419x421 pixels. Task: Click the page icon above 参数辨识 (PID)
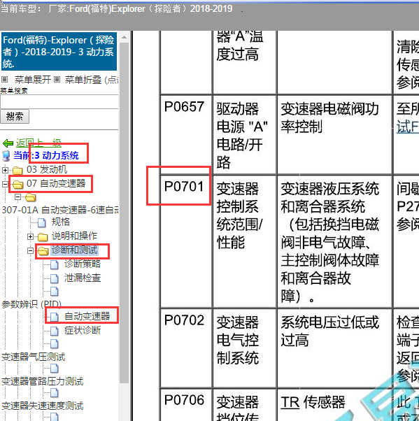click(55, 292)
